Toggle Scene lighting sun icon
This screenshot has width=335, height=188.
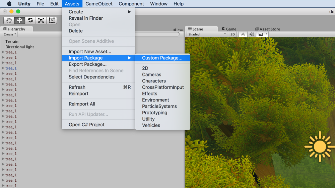(243, 34)
